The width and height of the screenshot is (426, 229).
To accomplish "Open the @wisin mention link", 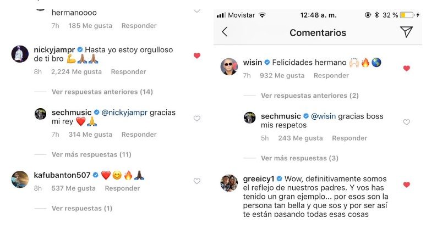I will click(x=325, y=116).
